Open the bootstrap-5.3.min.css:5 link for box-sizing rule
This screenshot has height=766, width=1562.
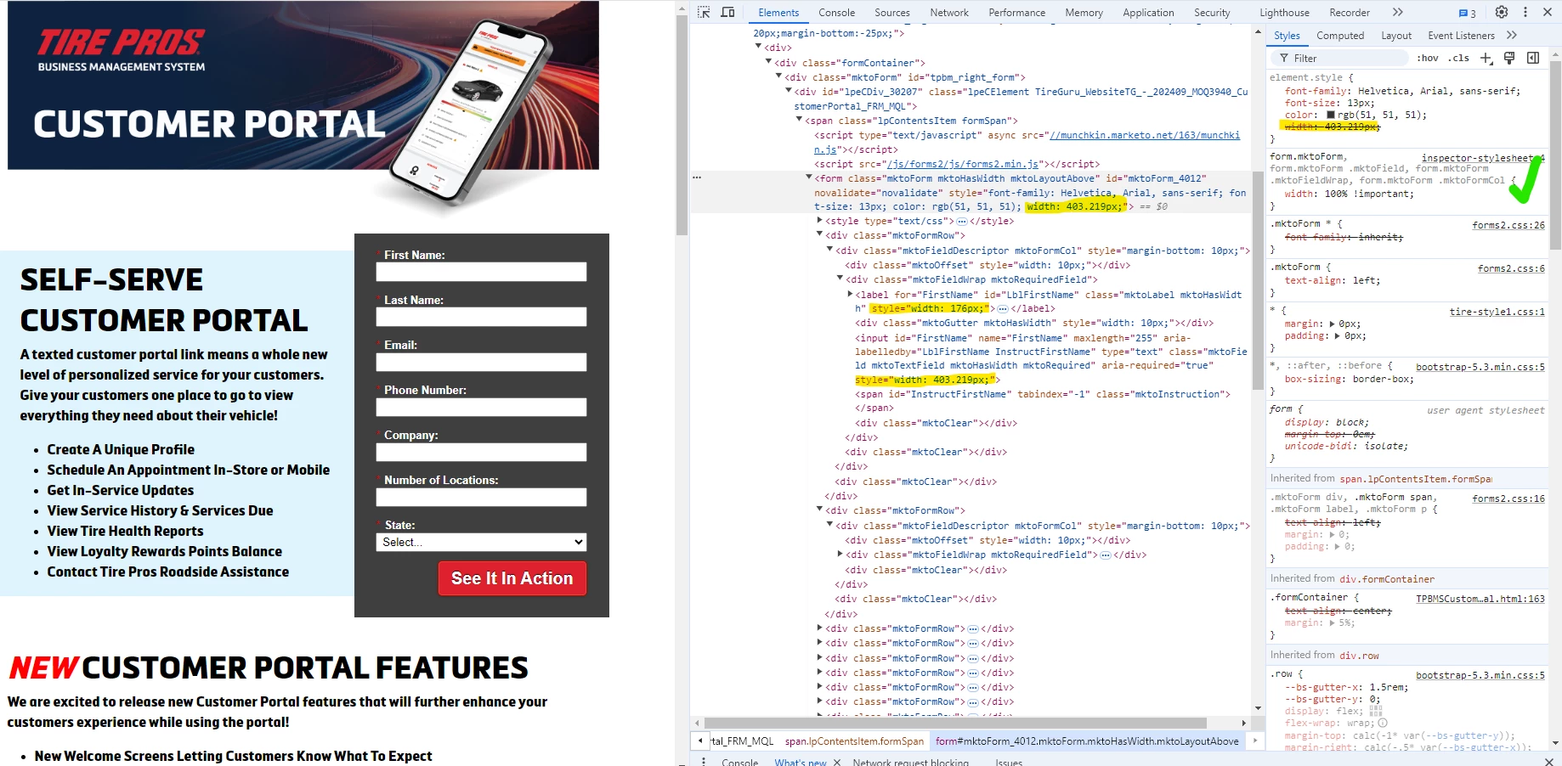[x=1480, y=367]
